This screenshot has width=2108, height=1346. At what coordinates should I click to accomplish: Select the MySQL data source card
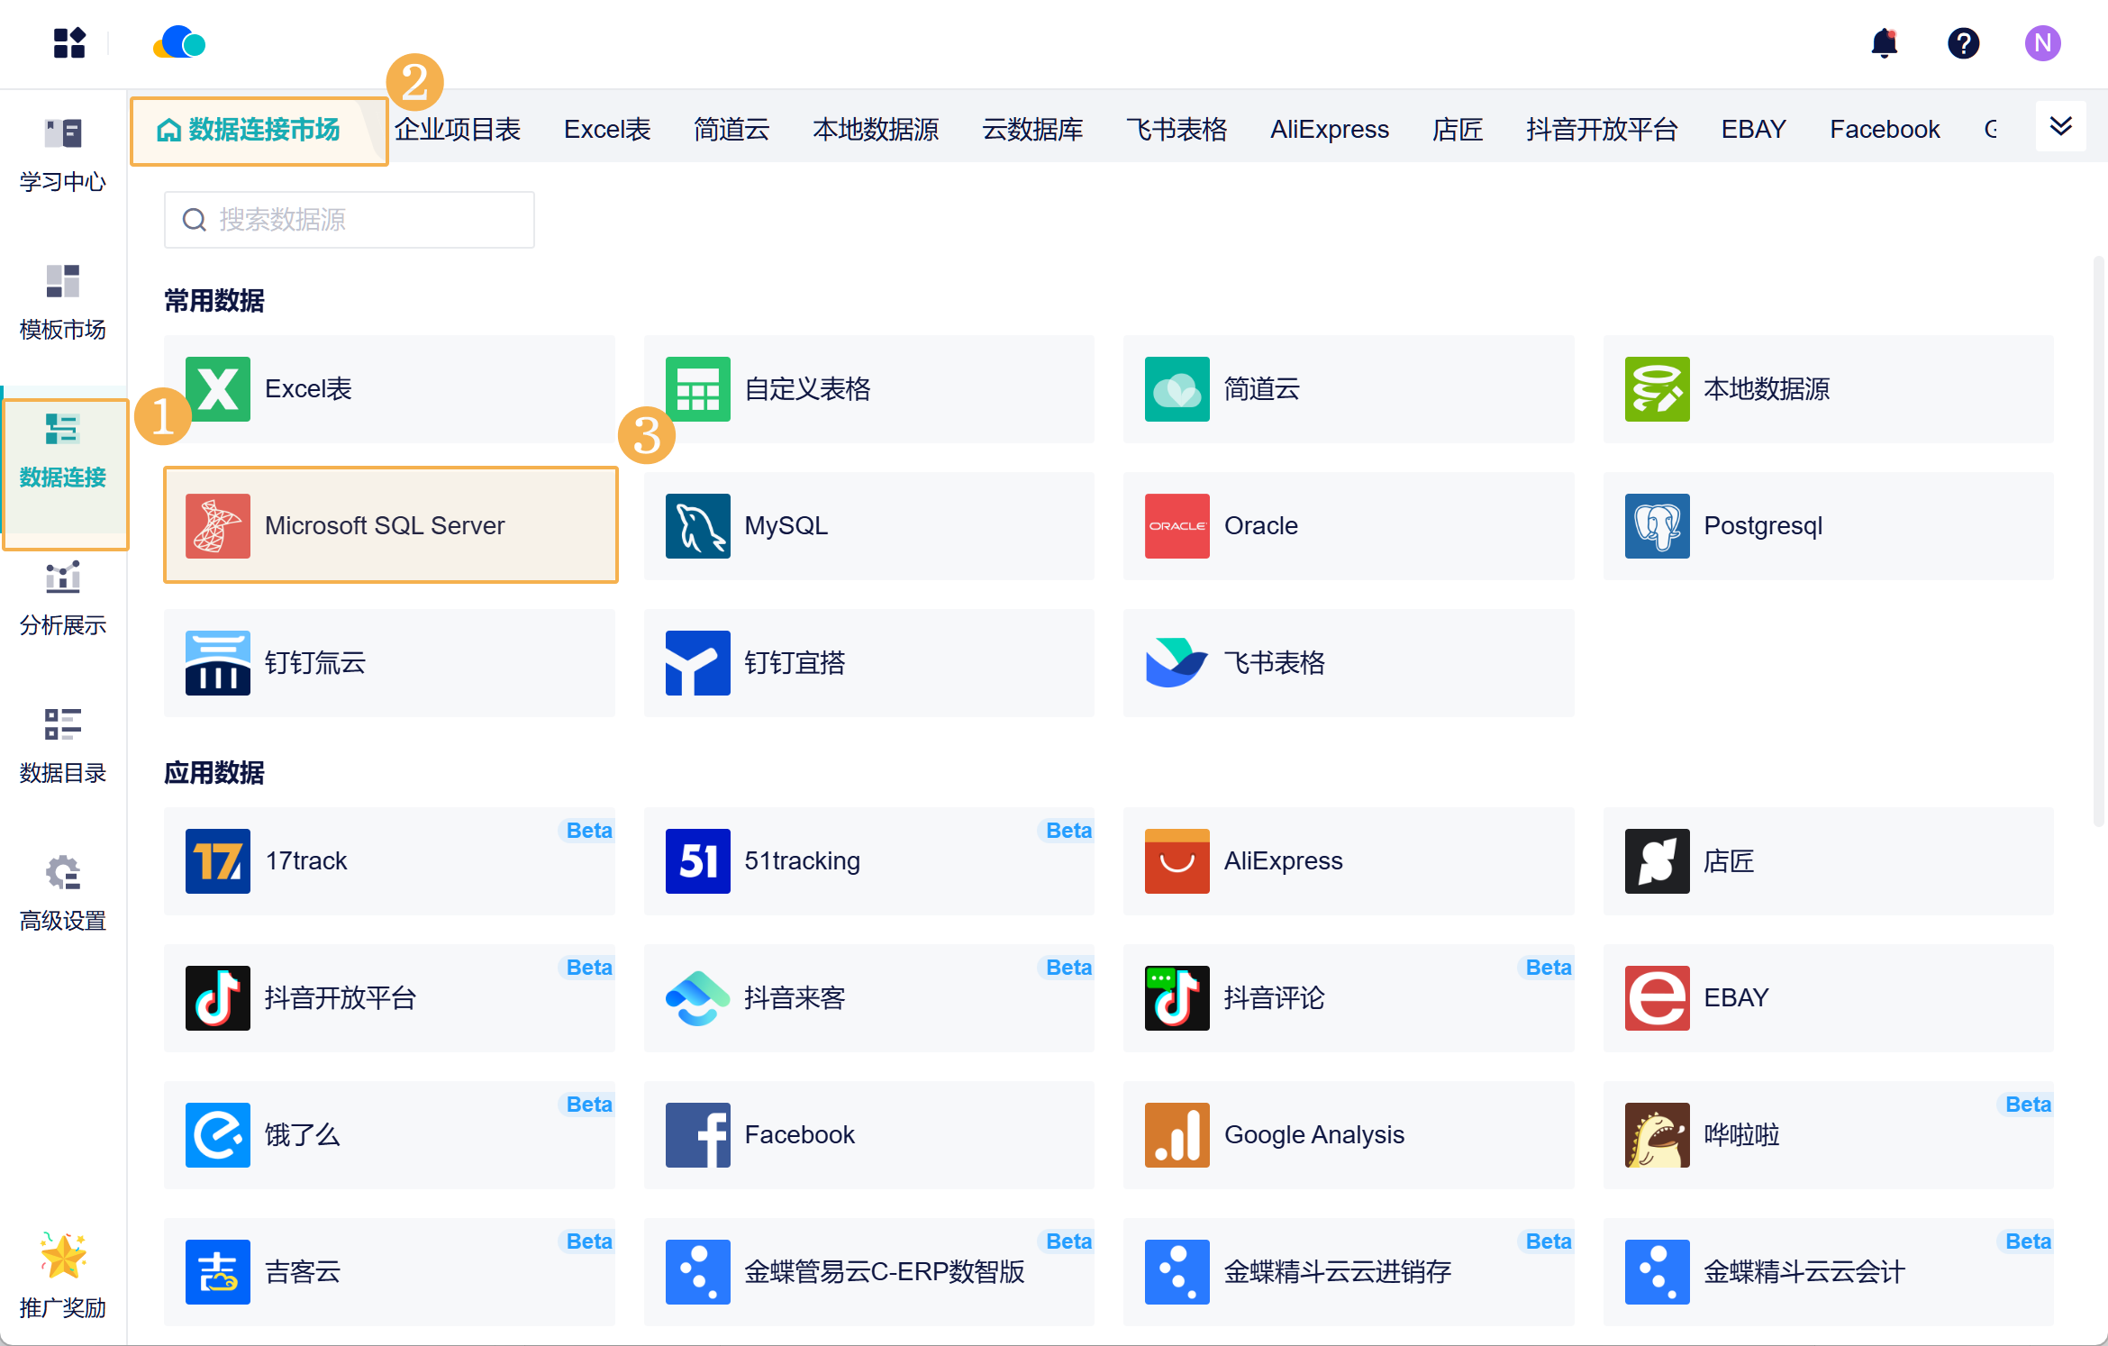(x=868, y=525)
